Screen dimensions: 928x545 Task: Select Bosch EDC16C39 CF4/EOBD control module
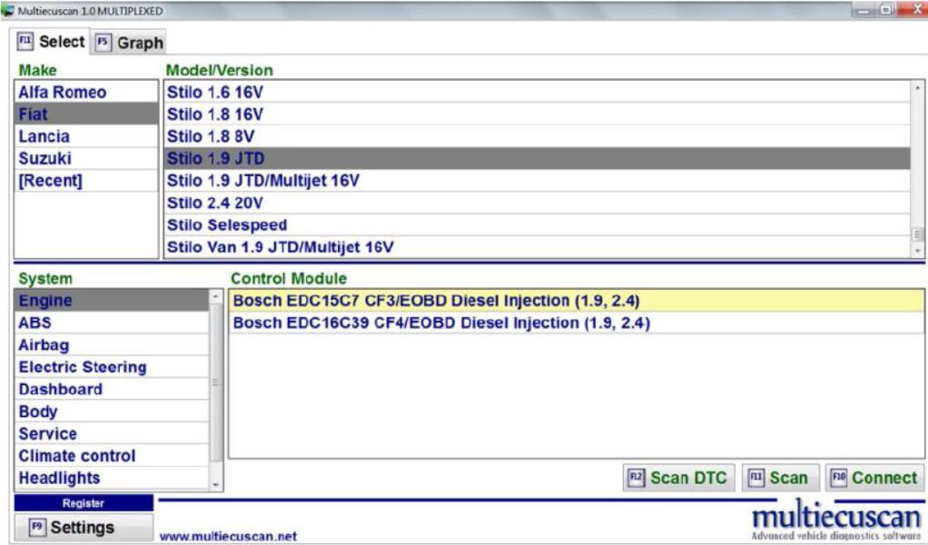coord(576,323)
